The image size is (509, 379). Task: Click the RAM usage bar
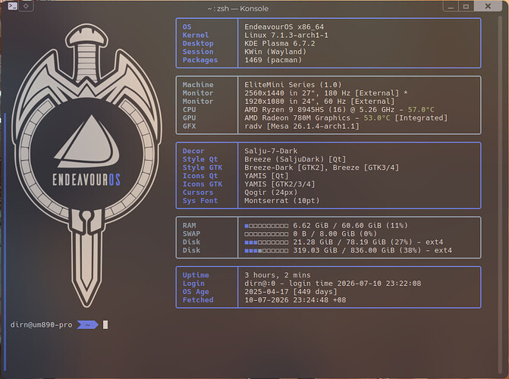266,226
